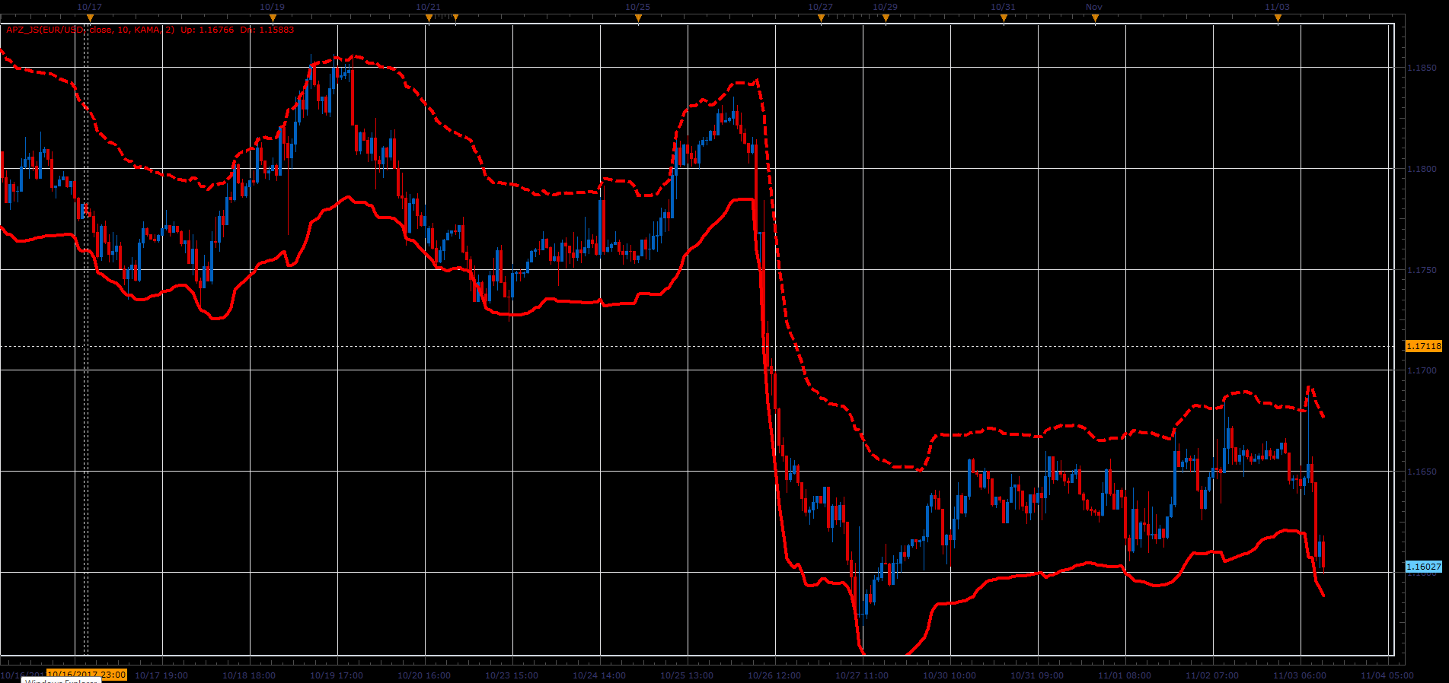
Task: Click the 11/04 05:00 time axis label
Action: coord(1387,675)
